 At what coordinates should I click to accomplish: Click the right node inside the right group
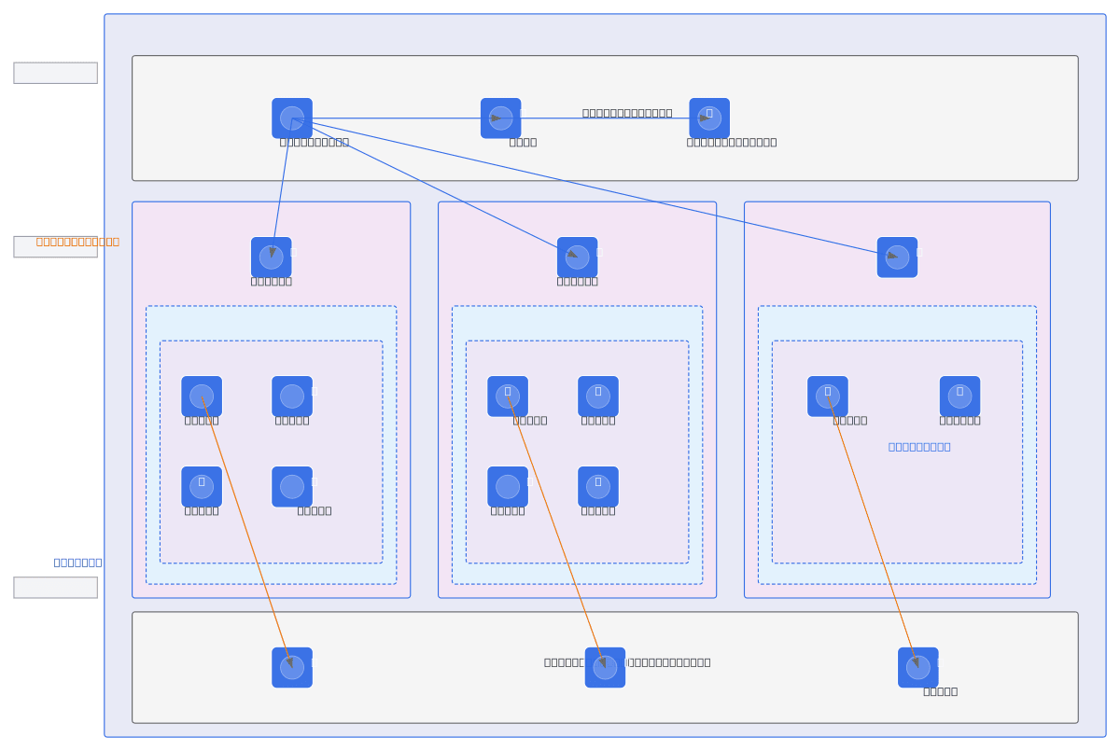(x=960, y=396)
